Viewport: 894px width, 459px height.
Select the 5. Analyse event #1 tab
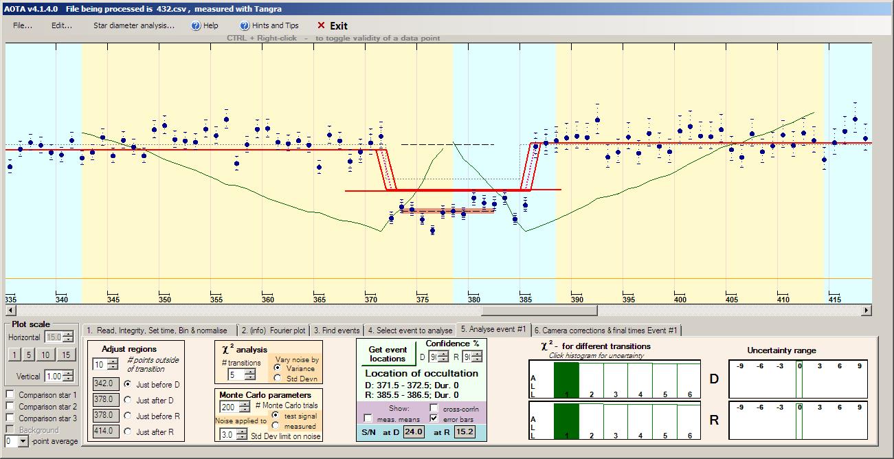pos(493,329)
